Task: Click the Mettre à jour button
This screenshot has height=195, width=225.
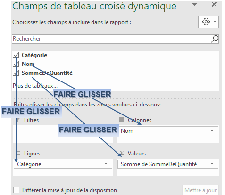Action: point(200,190)
